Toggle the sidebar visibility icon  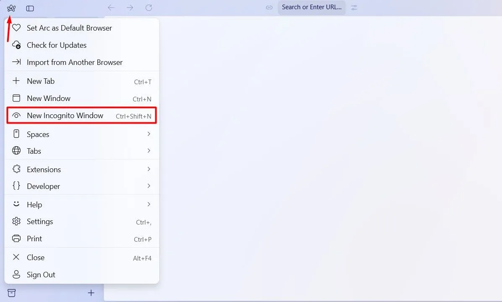click(30, 8)
